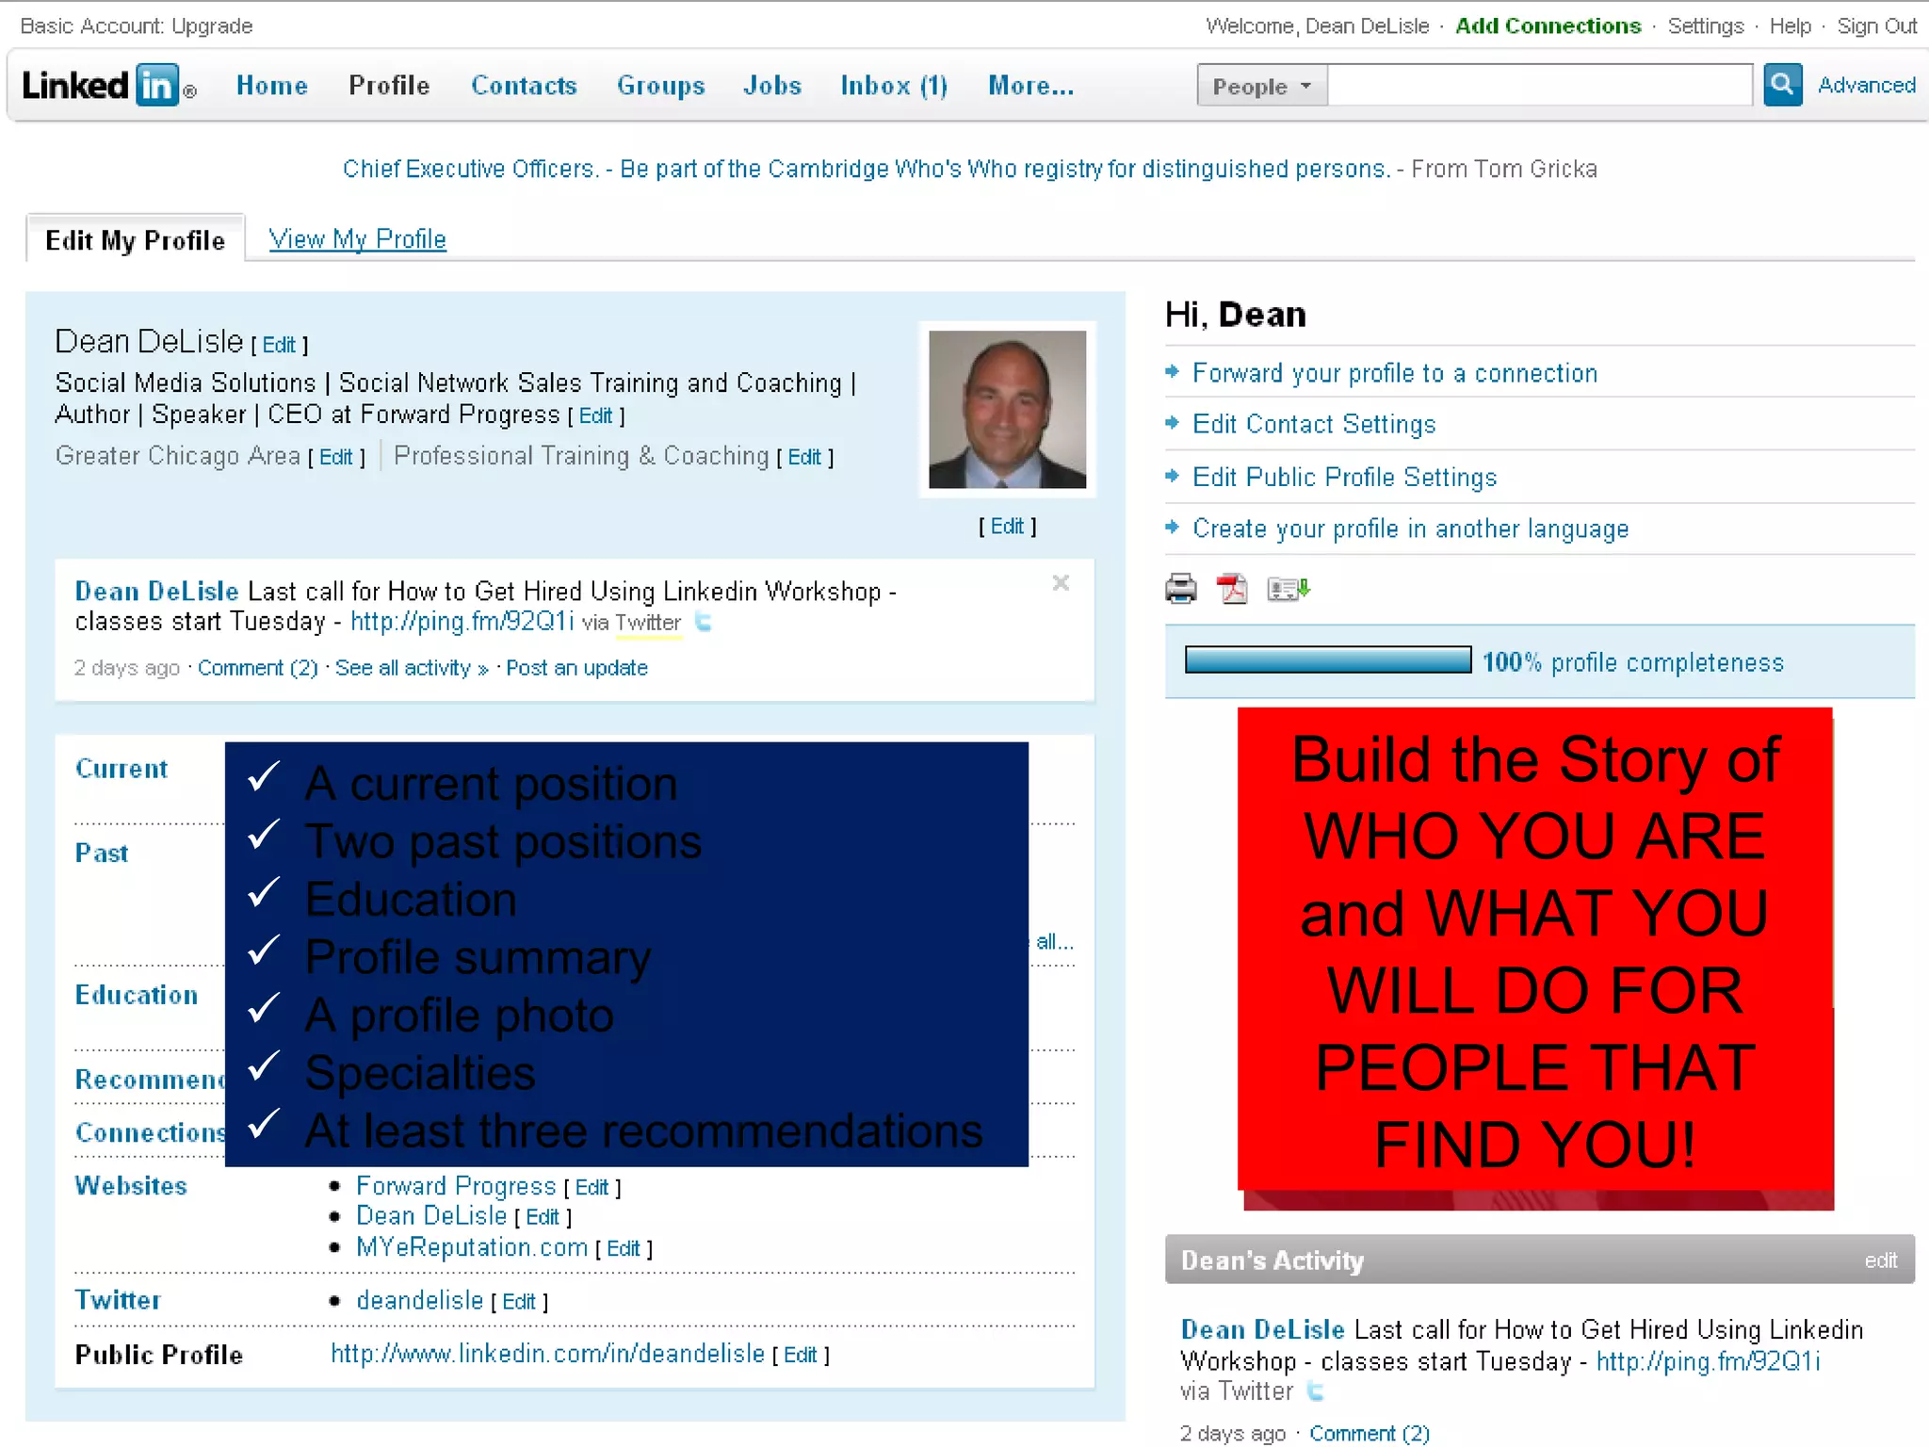
Task: Click Sign Out
Action: (1876, 25)
